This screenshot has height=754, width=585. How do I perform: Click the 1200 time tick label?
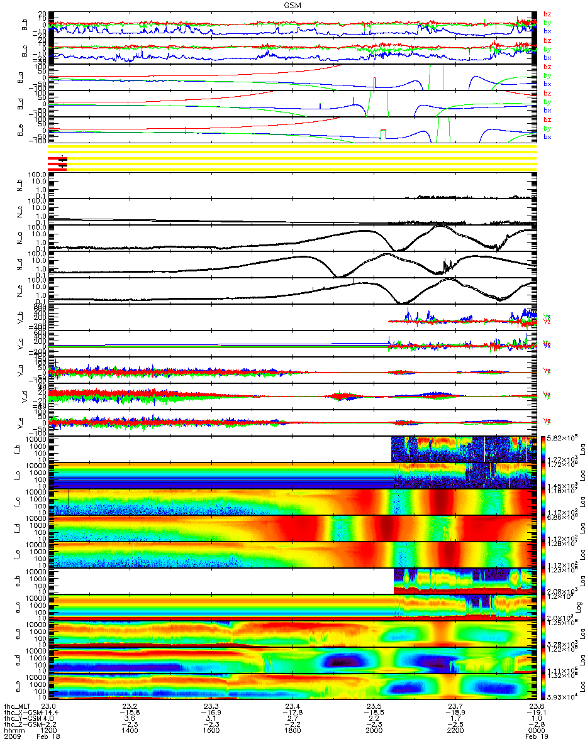point(49,731)
